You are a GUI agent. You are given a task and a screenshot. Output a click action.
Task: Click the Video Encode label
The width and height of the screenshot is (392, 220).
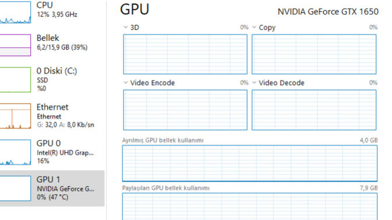pos(152,83)
